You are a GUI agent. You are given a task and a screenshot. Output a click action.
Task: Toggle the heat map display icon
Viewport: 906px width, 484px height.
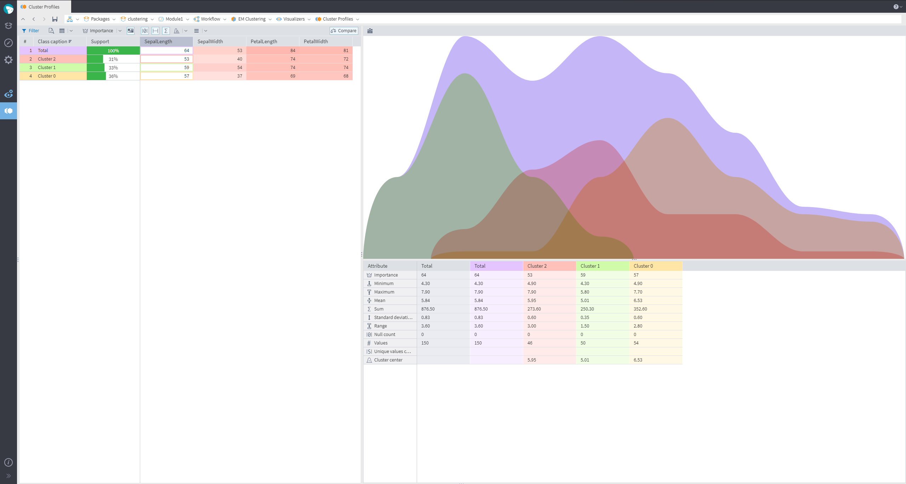[x=131, y=31]
